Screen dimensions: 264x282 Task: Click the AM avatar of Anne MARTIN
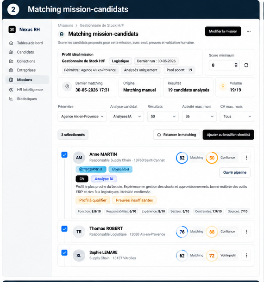(79, 158)
